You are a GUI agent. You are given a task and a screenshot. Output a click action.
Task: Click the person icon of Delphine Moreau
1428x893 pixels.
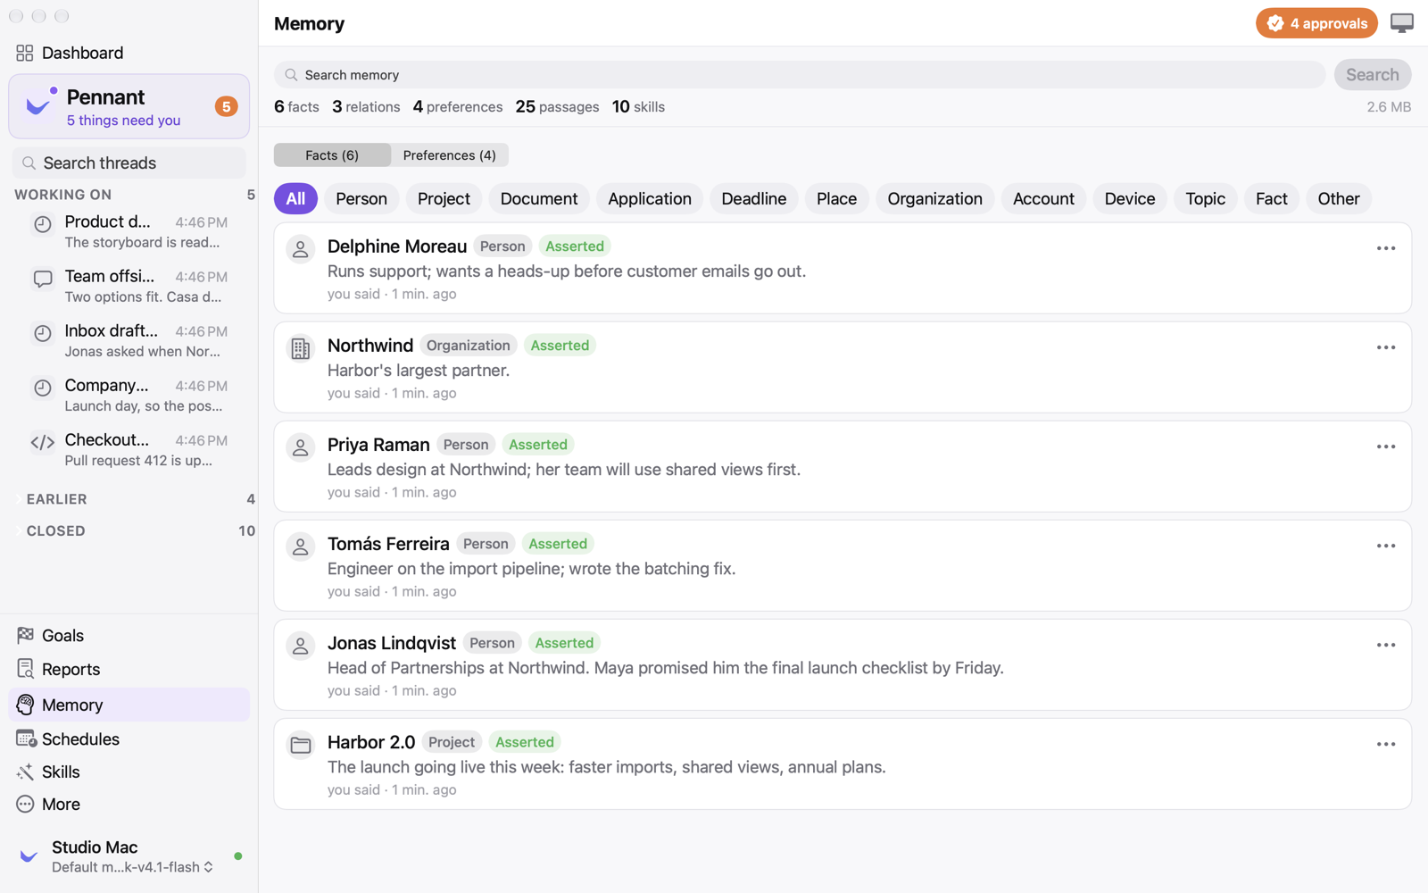click(301, 249)
